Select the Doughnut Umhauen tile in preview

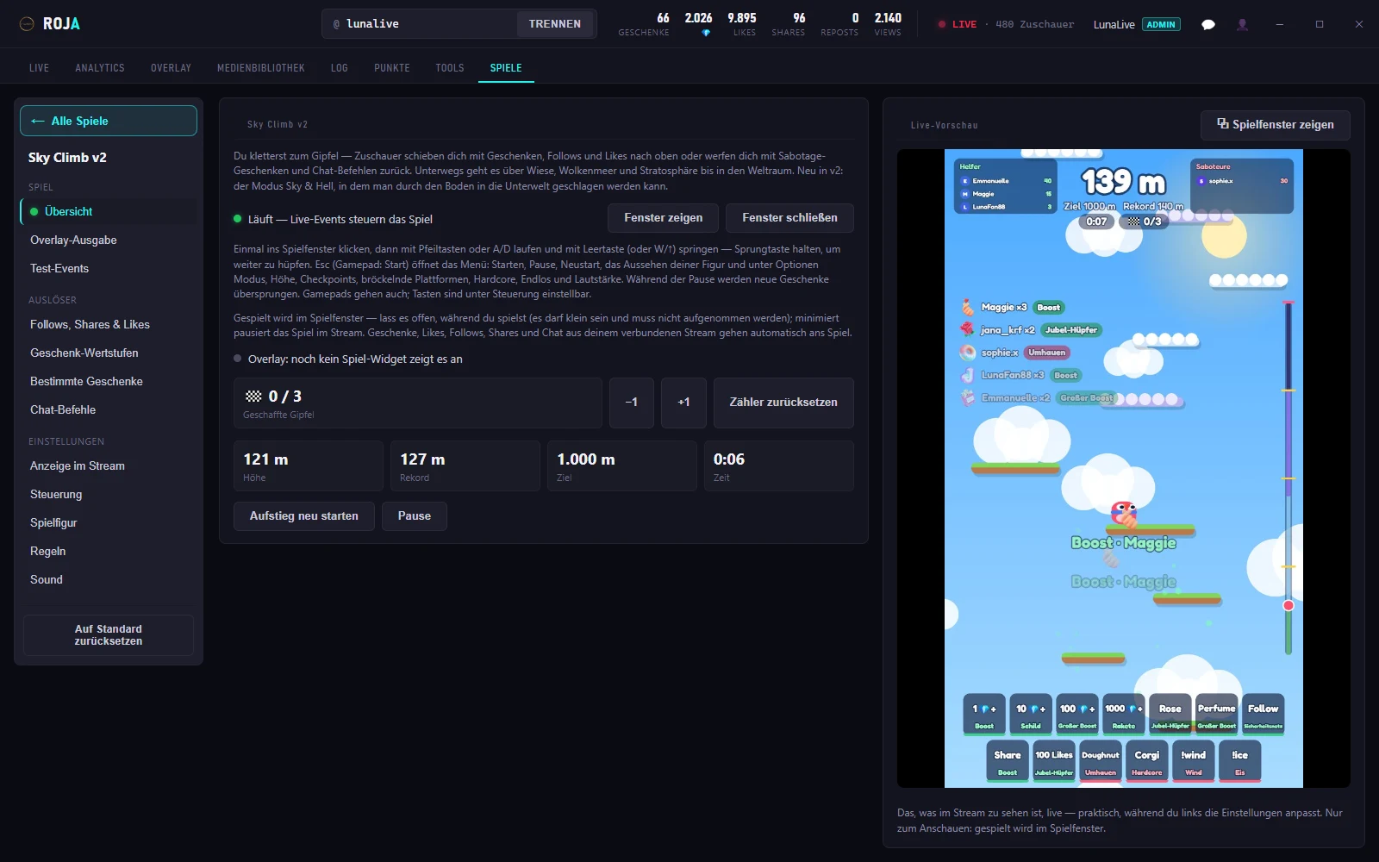point(1100,761)
